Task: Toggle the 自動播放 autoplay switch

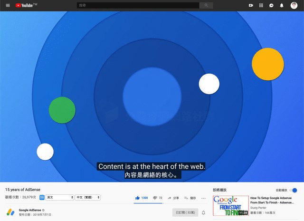Action: click(x=294, y=190)
